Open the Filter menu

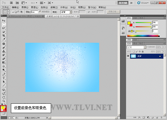tap(54, 7)
